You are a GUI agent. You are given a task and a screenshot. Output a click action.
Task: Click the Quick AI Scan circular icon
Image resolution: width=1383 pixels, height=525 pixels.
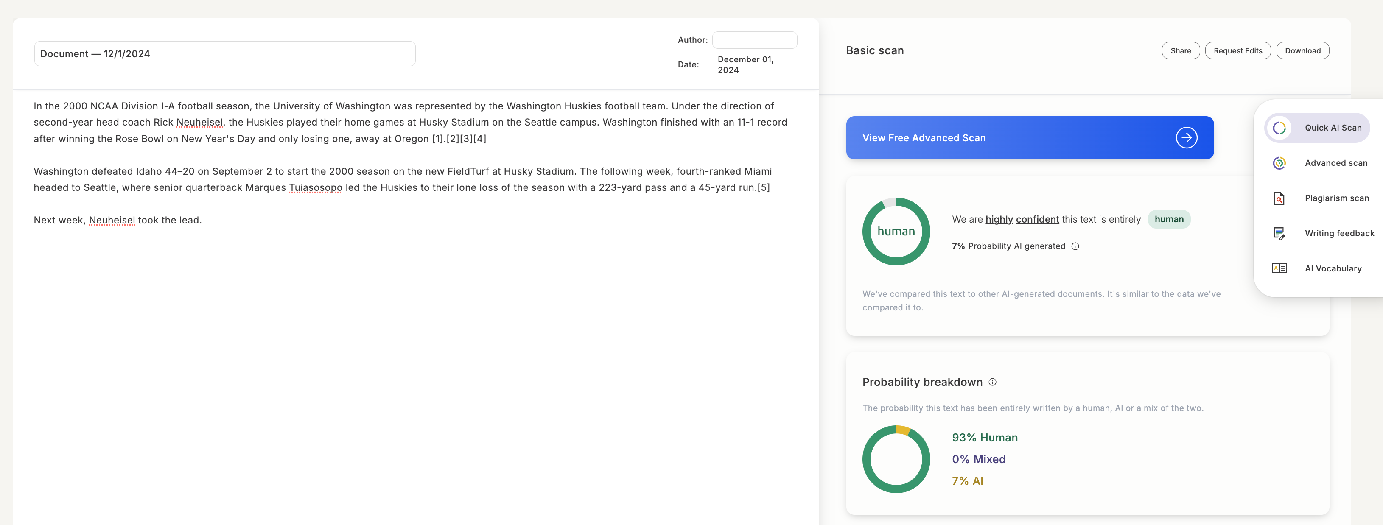1279,128
